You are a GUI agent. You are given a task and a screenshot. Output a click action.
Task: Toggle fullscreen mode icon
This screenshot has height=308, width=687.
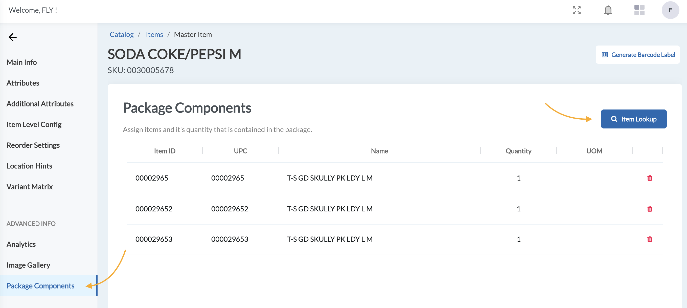tap(577, 10)
